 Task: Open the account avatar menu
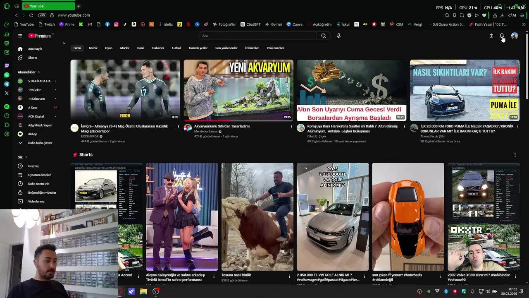[515, 36]
